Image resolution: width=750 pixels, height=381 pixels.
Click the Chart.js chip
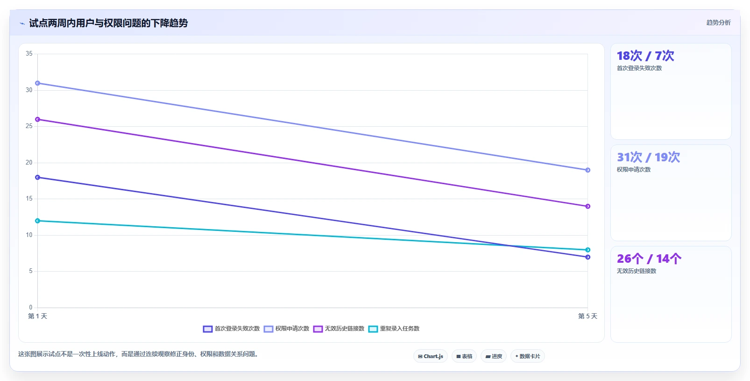431,356
